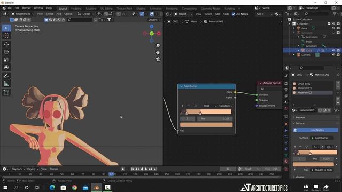This screenshot has height=192, width=342.
Task: Select the Measure tool
Action: pos(6,84)
